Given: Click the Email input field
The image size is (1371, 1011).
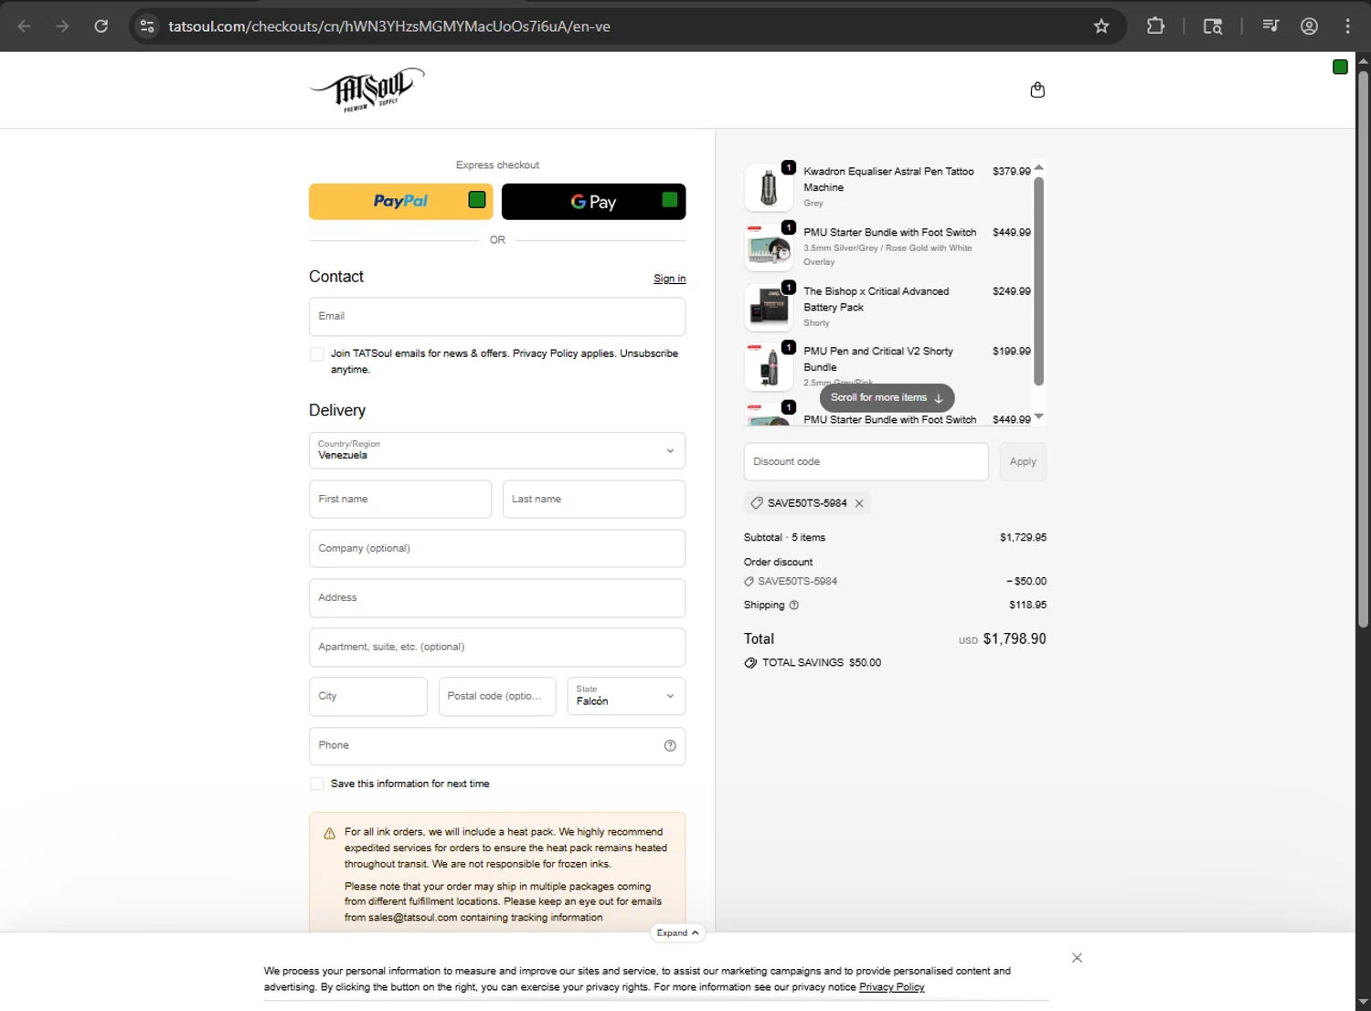Looking at the screenshot, I should click(497, 317).
